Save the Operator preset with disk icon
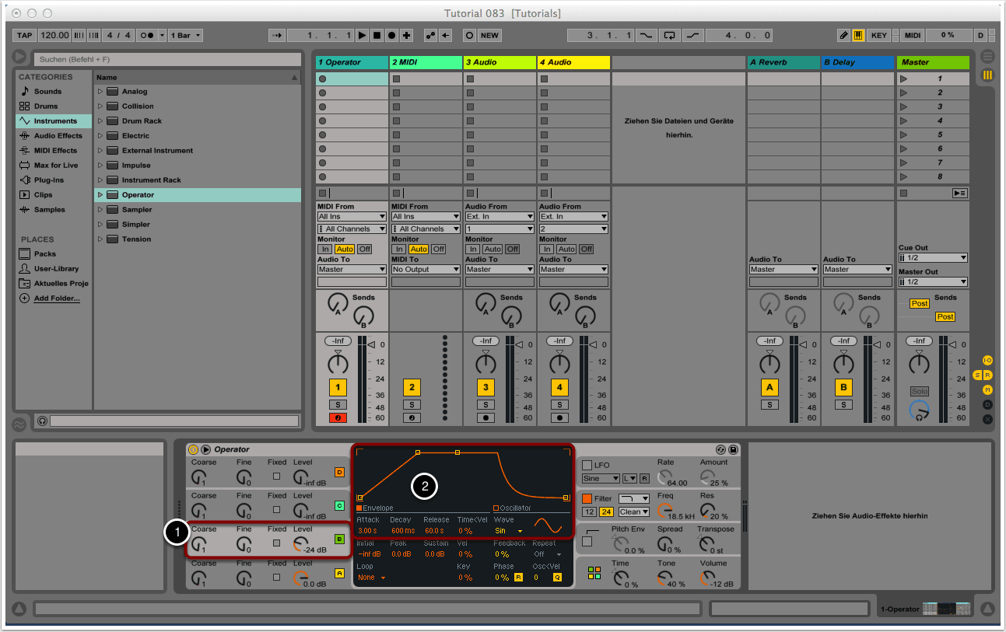This screenshot has width=1006, height=632. (733, 449)
